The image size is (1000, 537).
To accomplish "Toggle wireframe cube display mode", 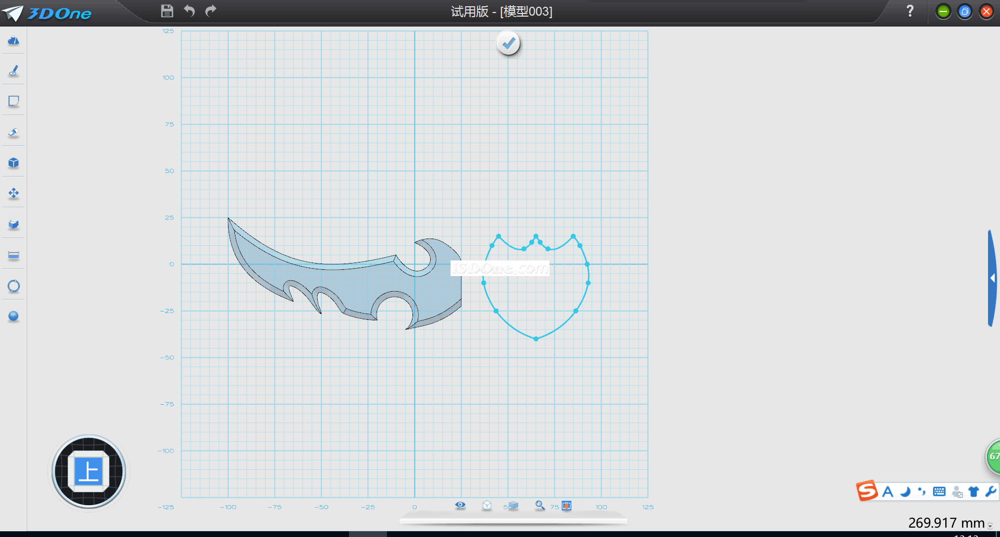I will point(487,505).
